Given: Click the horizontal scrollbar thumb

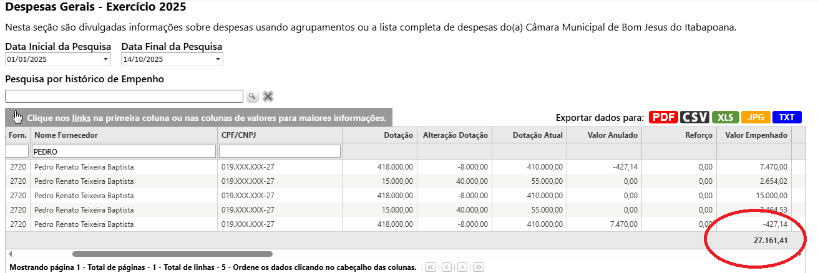Looking at the screenshot, I should (172, 254).
